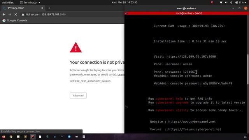Screen dimensions: 249x140
Task: Close the root@centos terminal window
Action: click(x=245, y=8)
